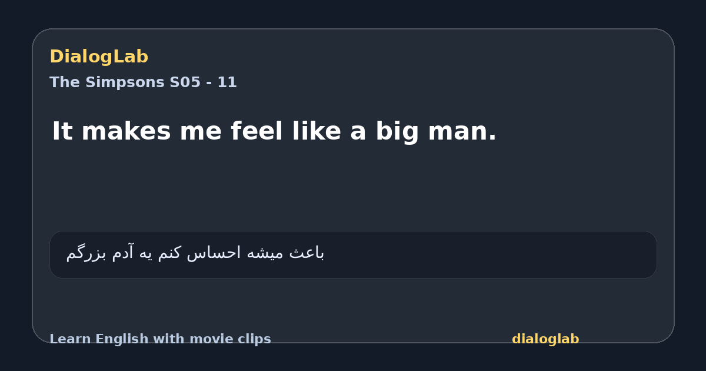The image size is (706, 371).
Task: Click the episode number "11"
Action: [x=227, y=82]
